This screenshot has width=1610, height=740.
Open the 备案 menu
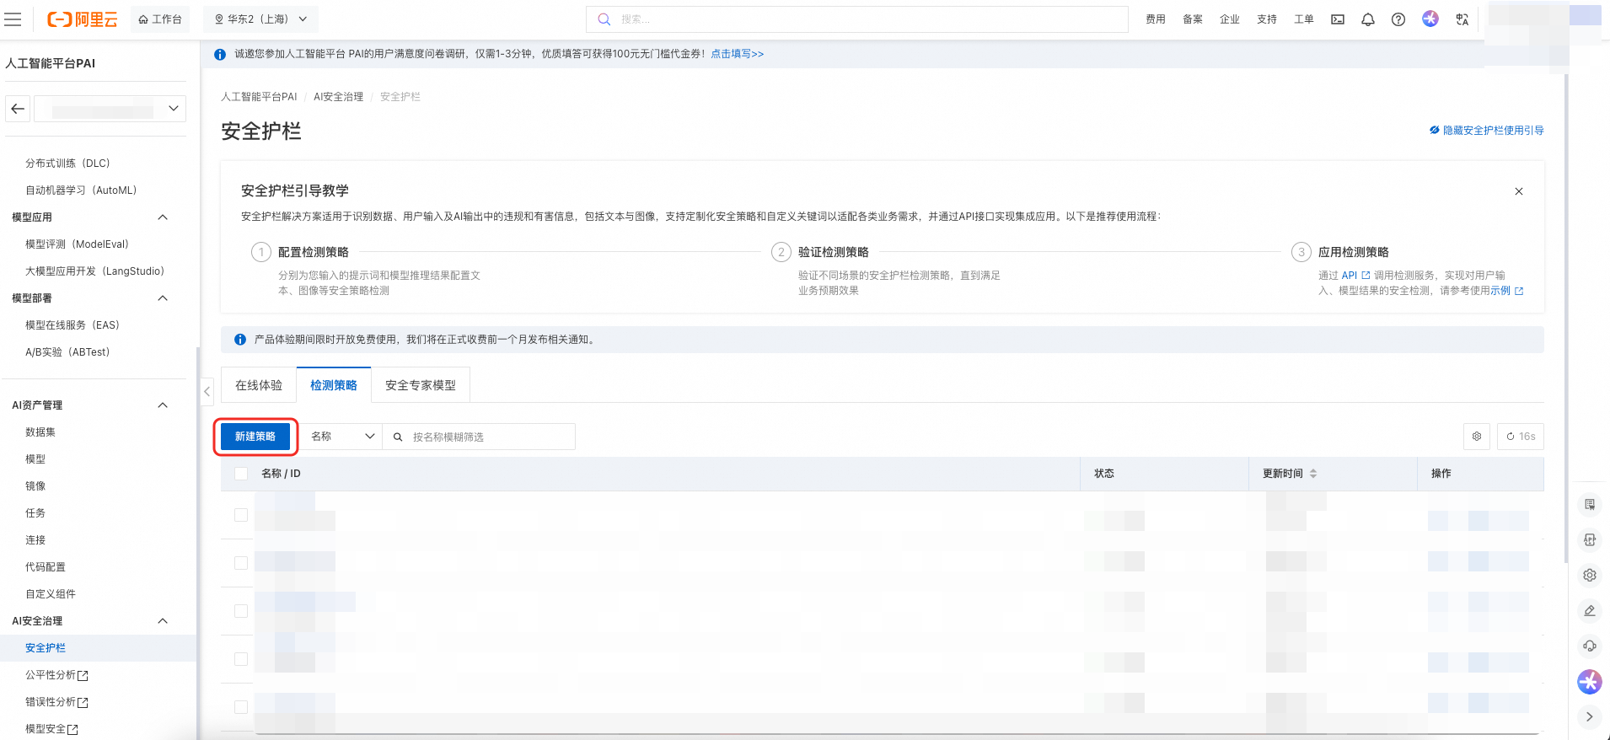pyautogui.click(x=1192, y=19)
